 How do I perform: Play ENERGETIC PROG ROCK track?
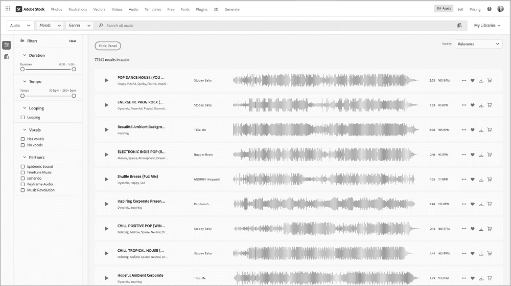point(106,105)
